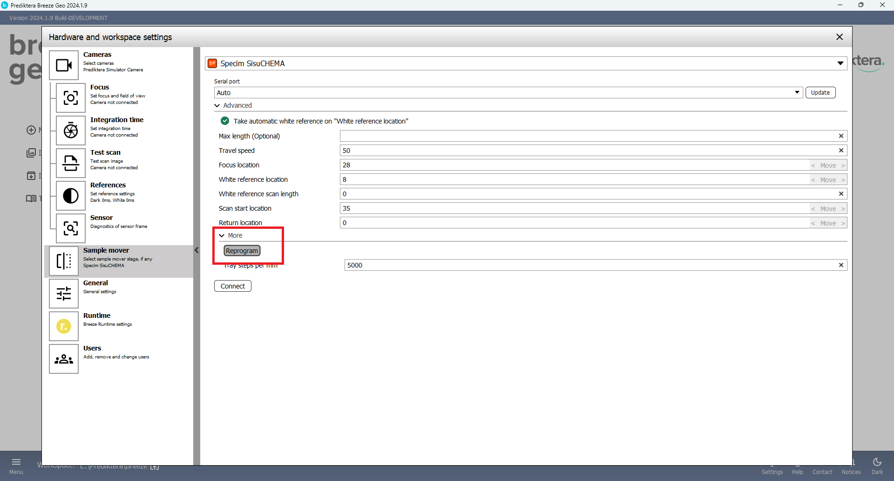Viewport: 894px width, 481px height.
Task: Open Integration time shutter icon
Action: point(71,131)
